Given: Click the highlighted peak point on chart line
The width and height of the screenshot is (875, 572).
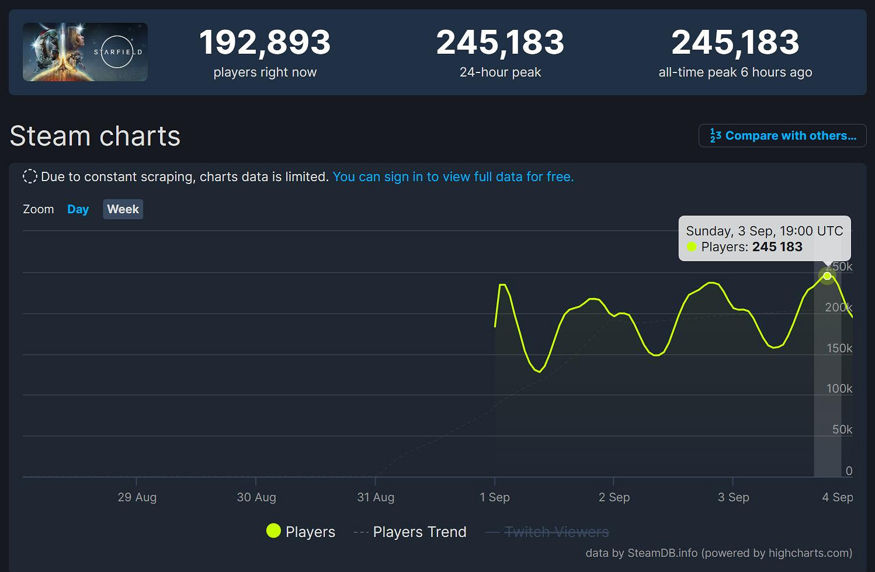Looking at the screenshot, I should pyautogui.click(x=827, y=276).
